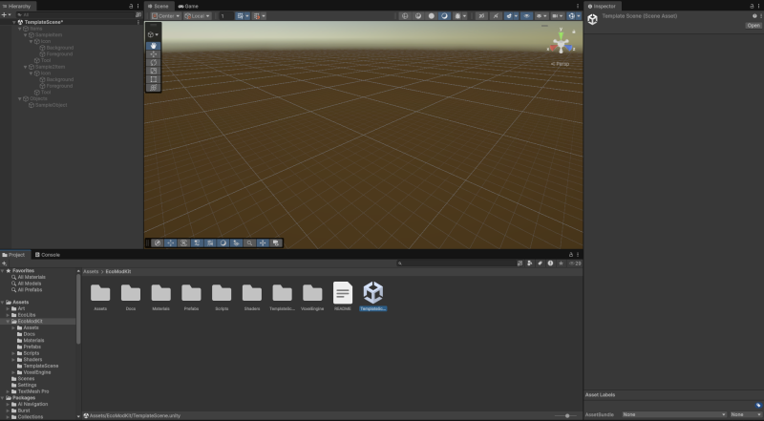Toggle scene lighting button
The height and width of the screenshot is (421, 764).
pyautogui.click(x=496, y=16)
